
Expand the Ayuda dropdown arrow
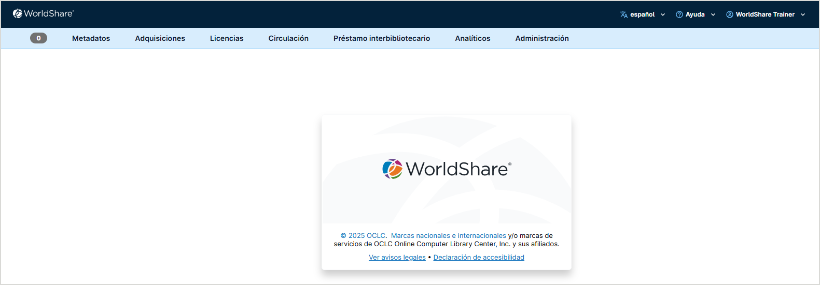713,14
